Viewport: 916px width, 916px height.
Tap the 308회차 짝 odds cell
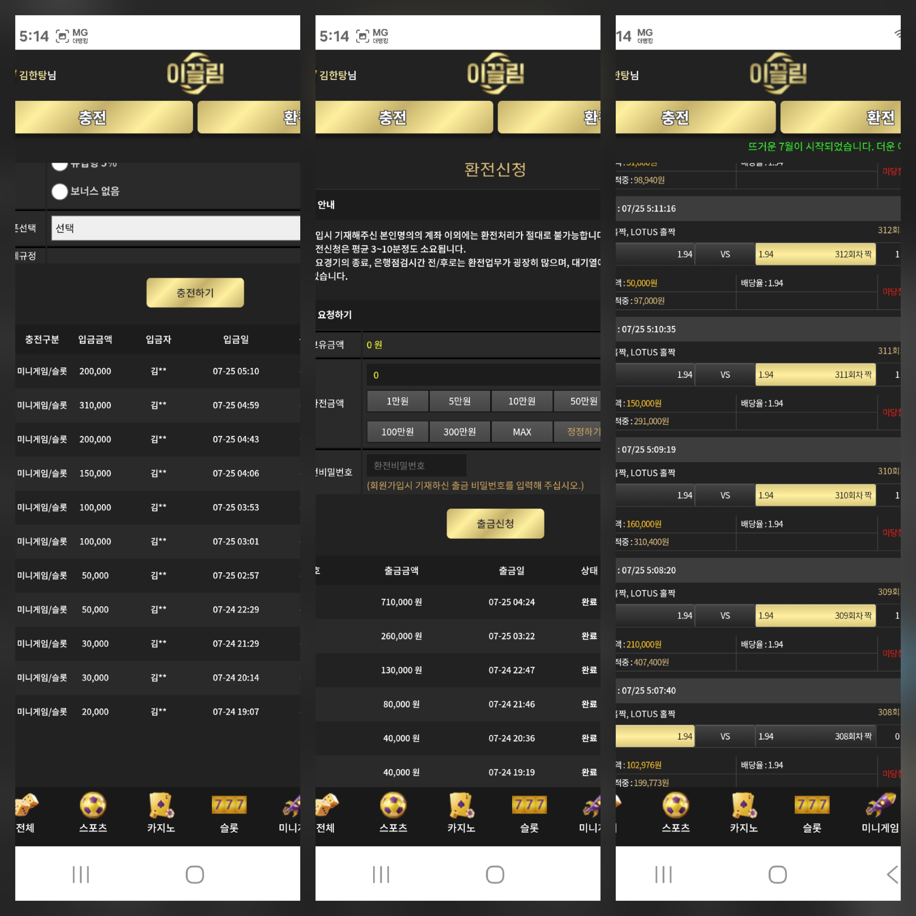point(815,736)
